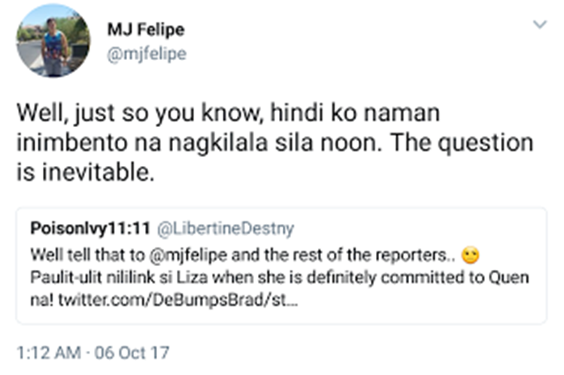
Task: Open the MJ Felipe display name
Action: click(x=146, y=30)
